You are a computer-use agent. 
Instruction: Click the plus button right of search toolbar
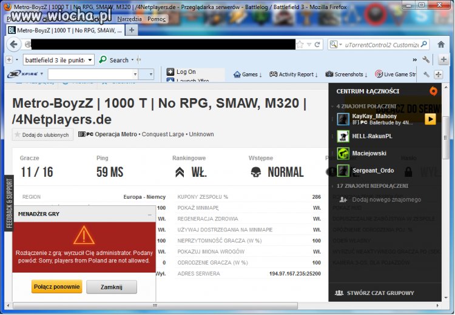443,60
